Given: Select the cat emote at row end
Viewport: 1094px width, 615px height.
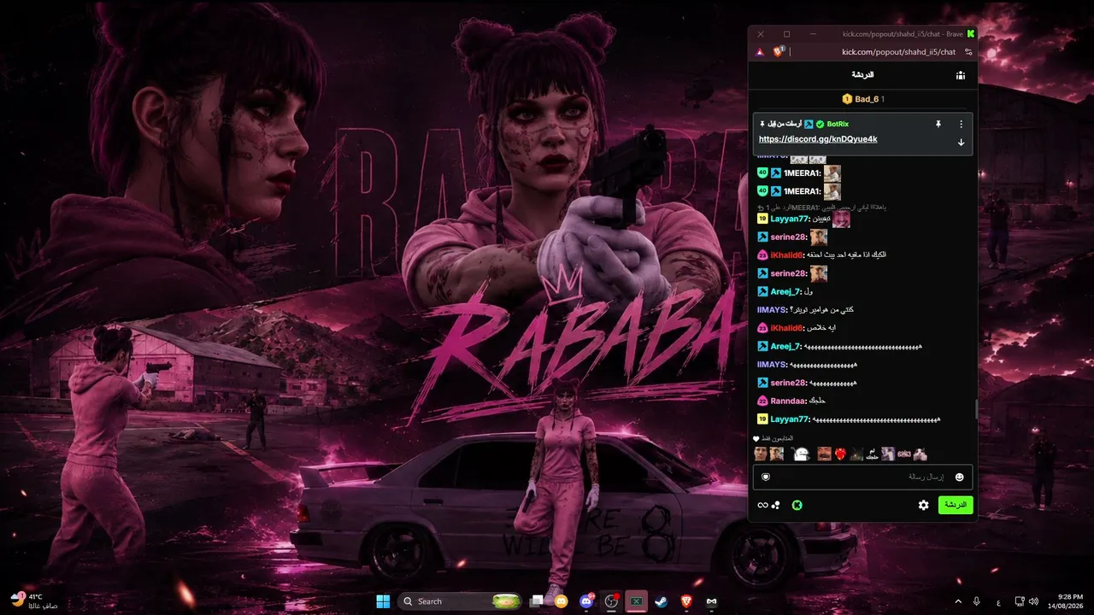Looking at the screenshot, I should [x=920, y=454].
